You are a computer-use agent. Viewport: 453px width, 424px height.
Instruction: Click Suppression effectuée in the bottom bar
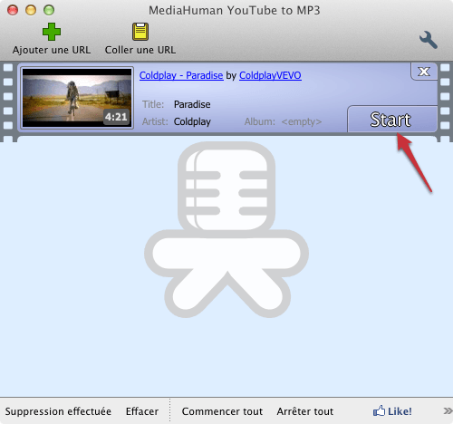[x=58, y=411]
